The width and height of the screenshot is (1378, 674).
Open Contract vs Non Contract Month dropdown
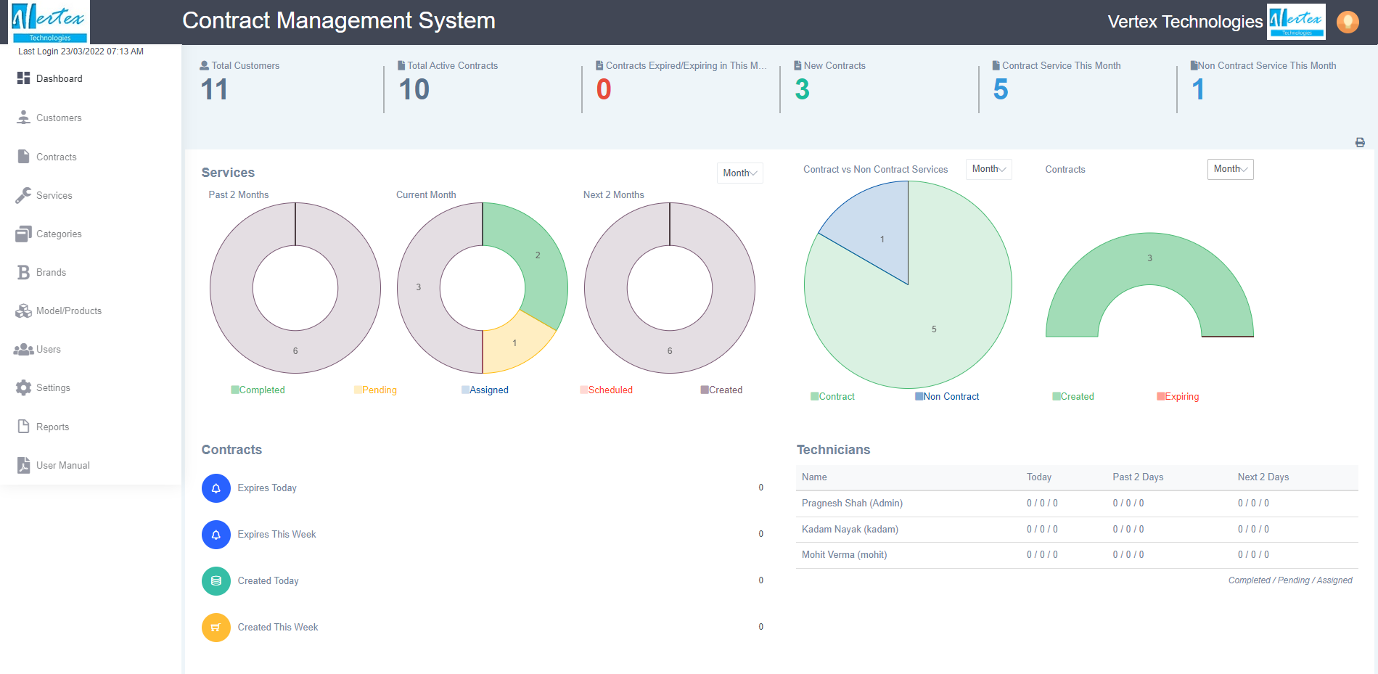pos(988,169)
